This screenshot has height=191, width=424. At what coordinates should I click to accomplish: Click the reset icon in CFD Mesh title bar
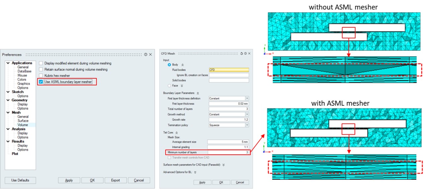241,54
